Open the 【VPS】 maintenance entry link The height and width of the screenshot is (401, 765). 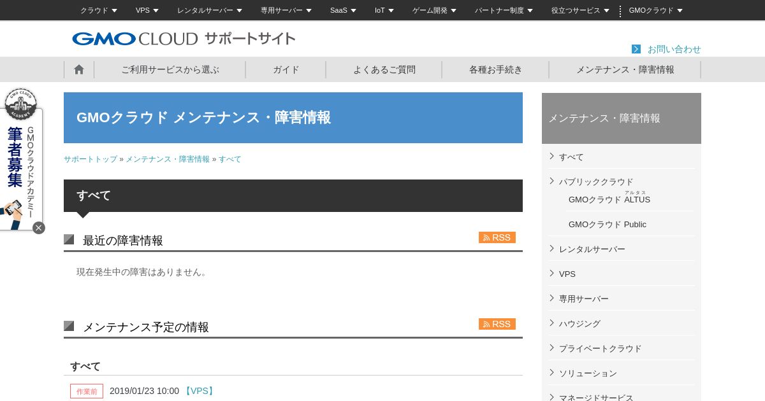200,391
